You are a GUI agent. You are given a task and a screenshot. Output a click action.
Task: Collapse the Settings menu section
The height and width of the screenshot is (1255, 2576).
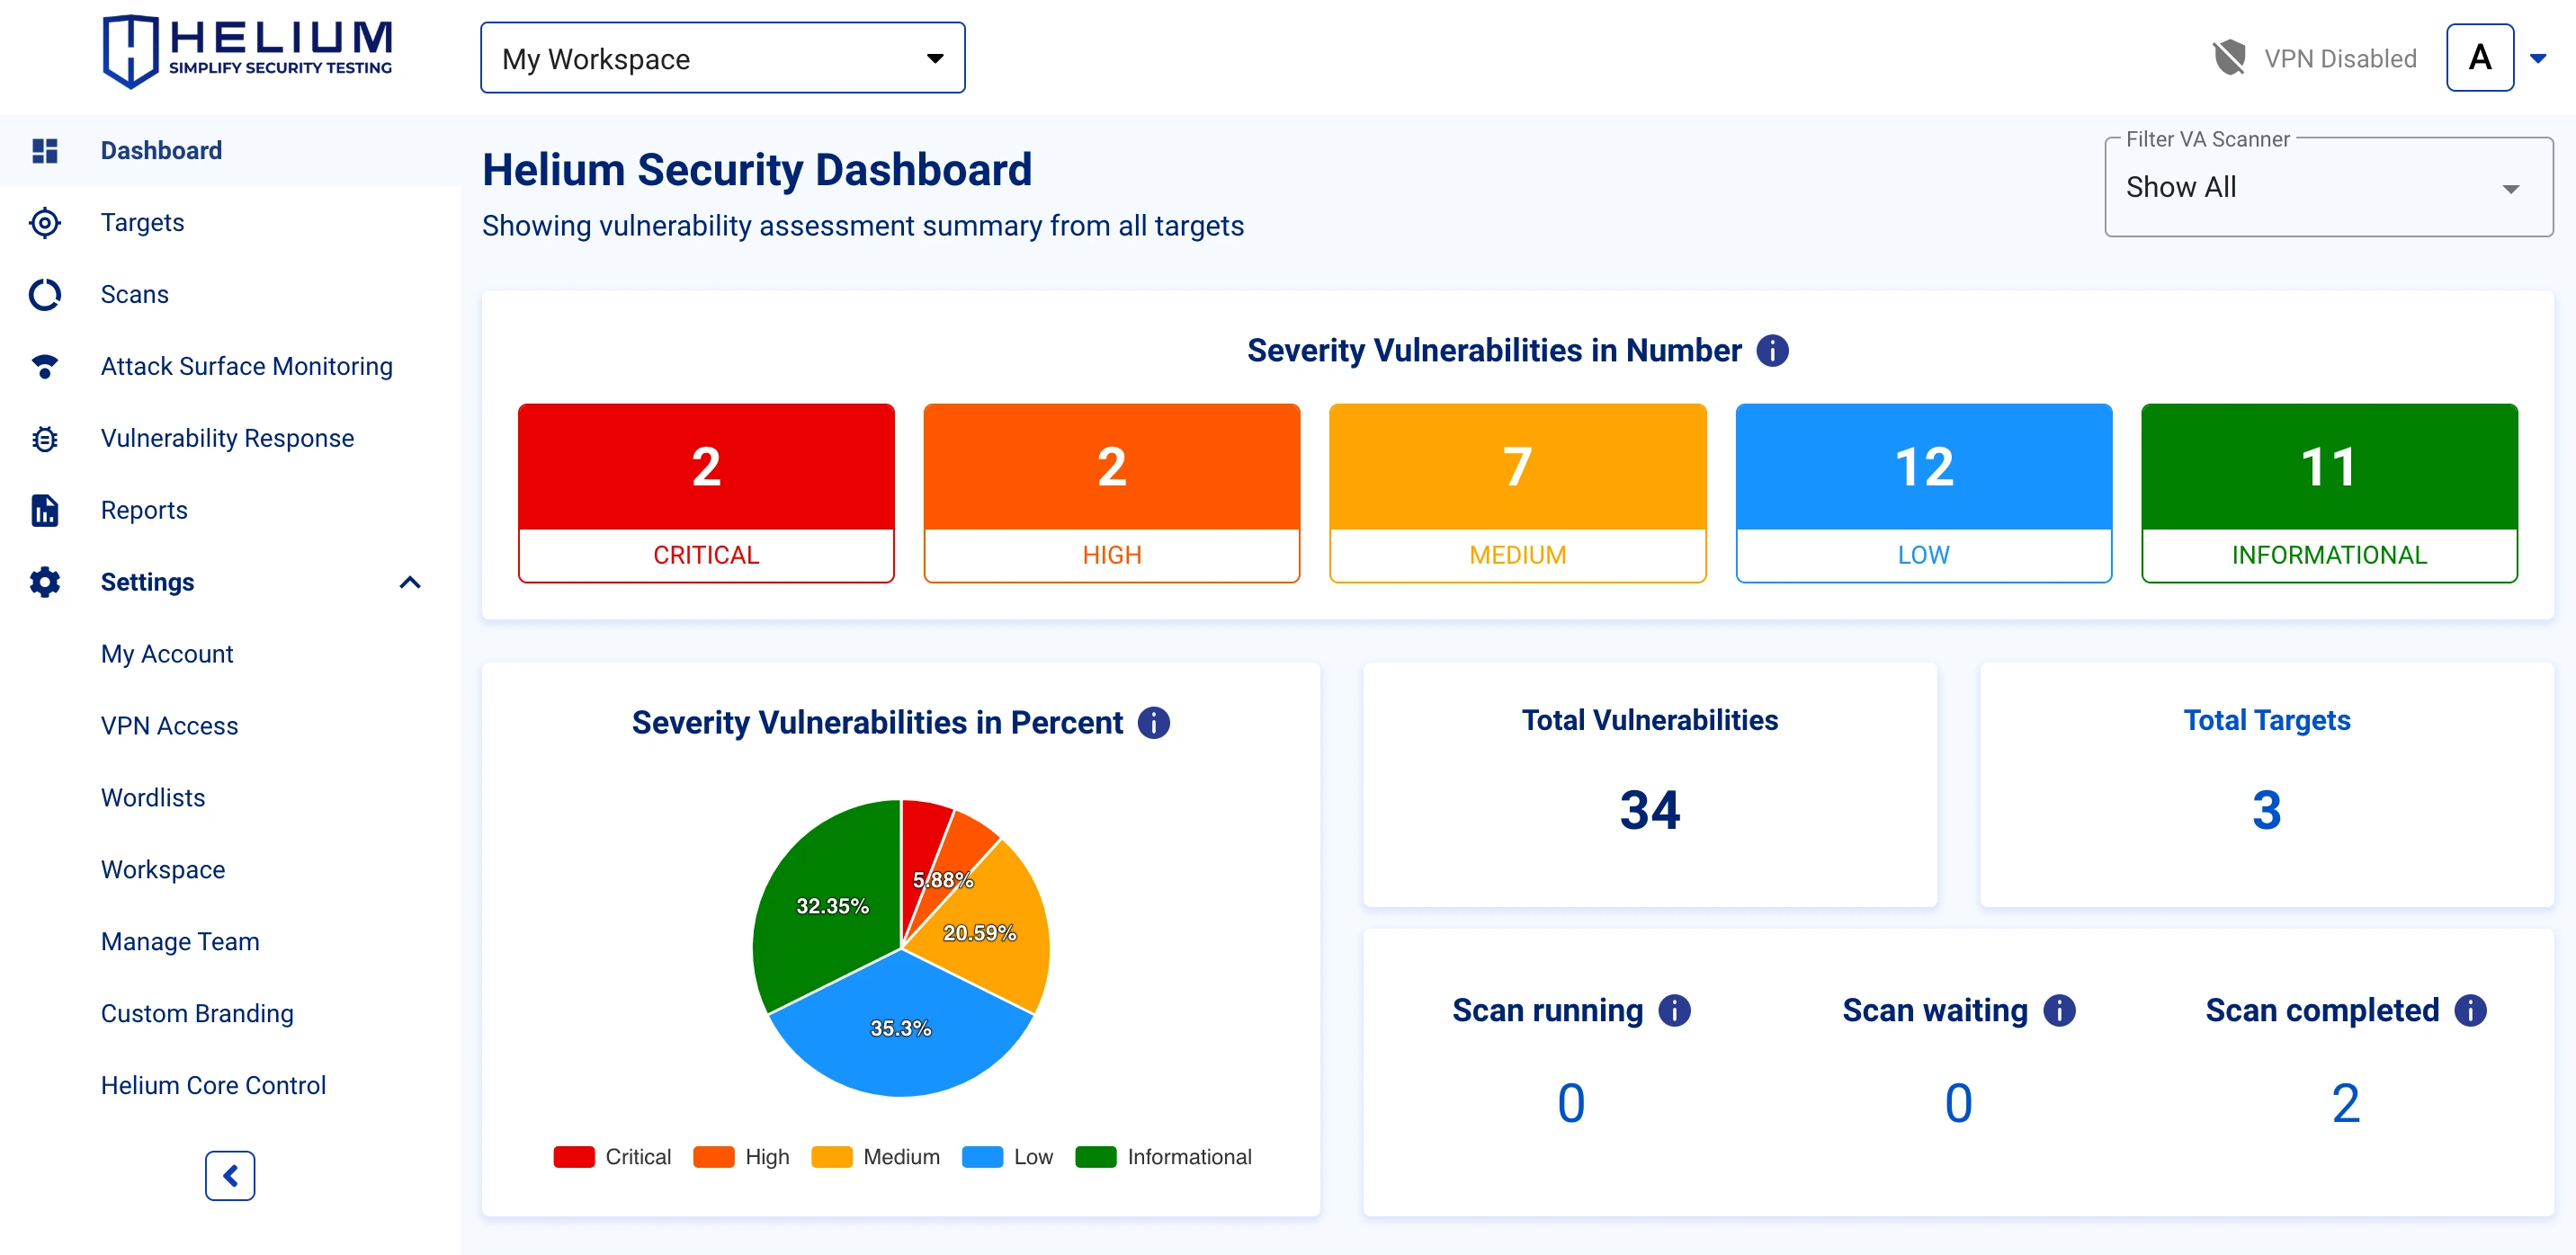pos(409,583)
